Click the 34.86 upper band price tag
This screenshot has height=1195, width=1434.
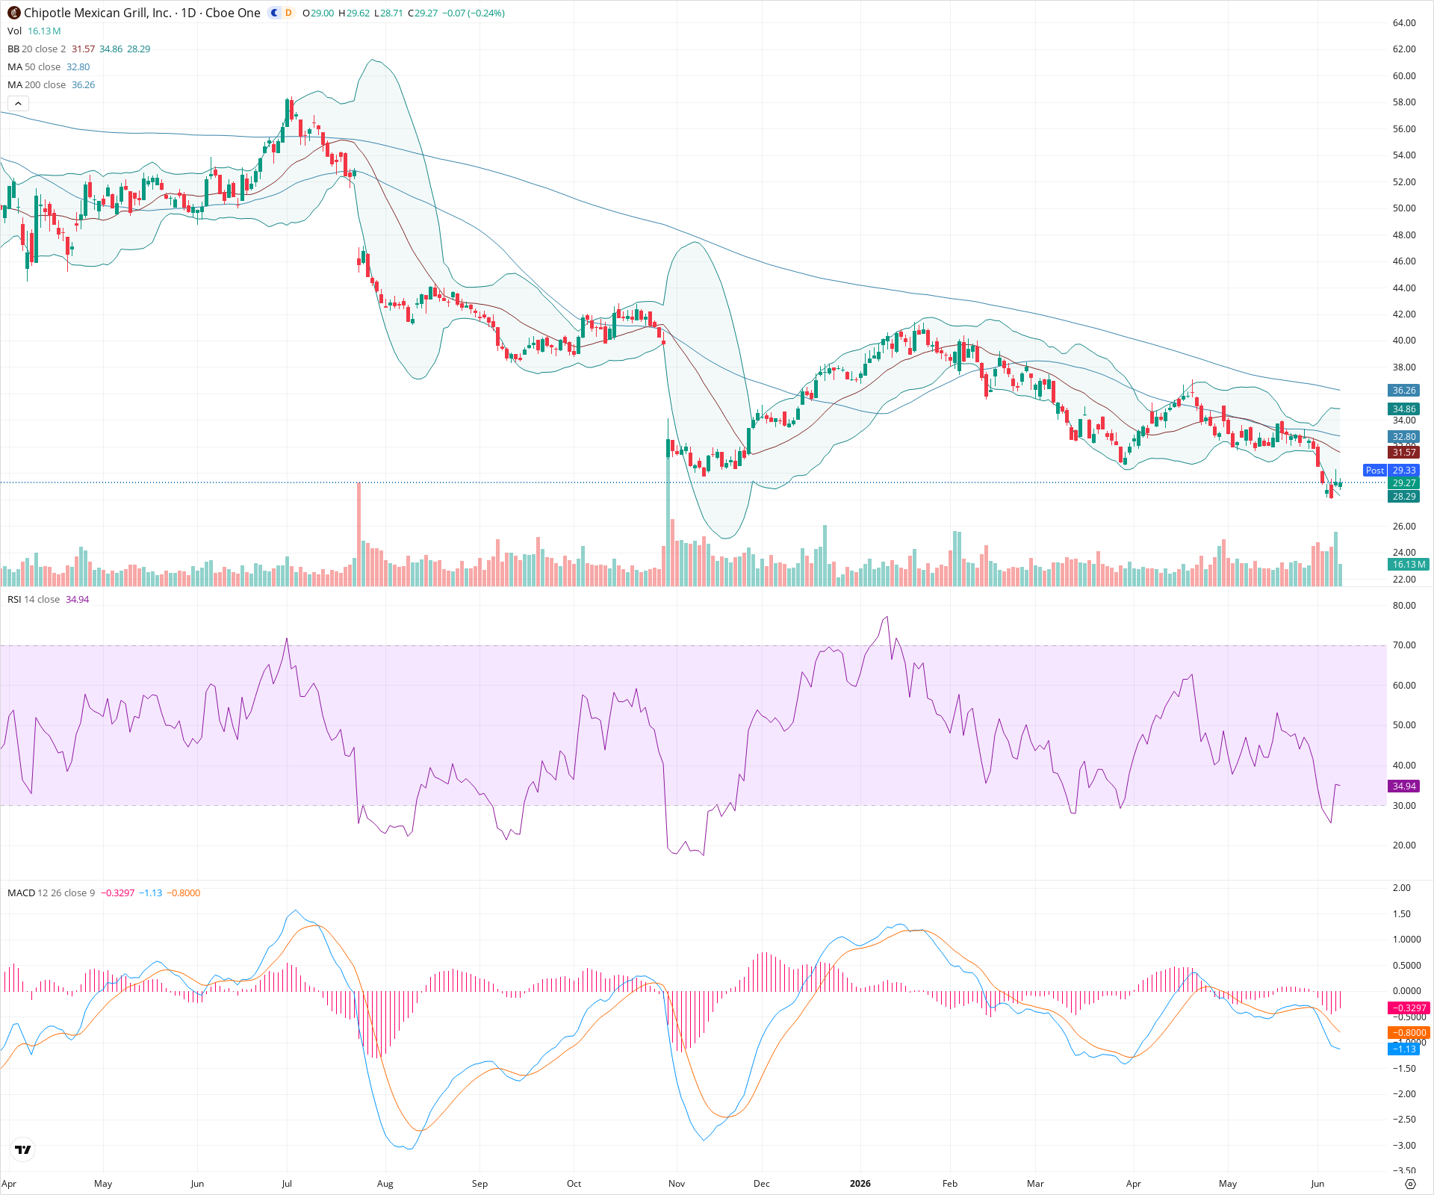coord(1403,409)
